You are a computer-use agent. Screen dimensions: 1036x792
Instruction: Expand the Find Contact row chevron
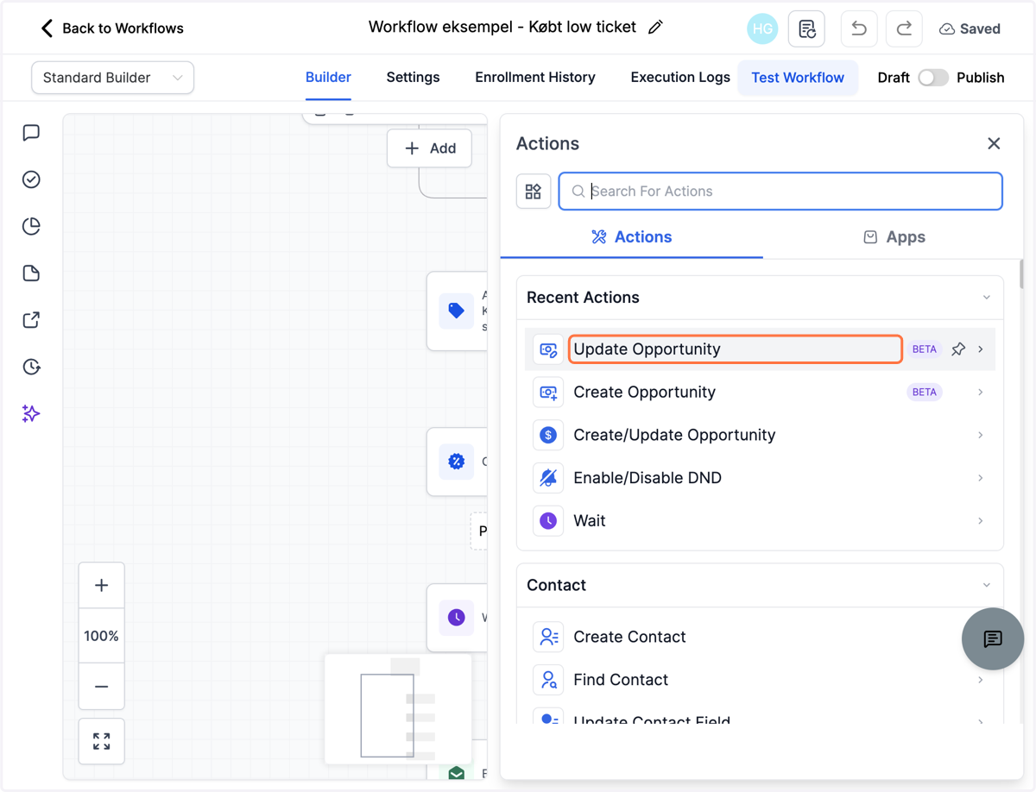point(981,680)
